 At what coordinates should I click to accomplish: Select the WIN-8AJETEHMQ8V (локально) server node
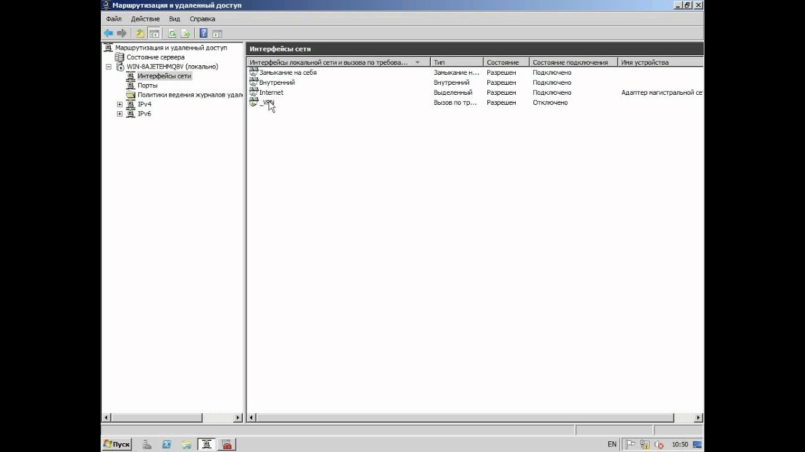point(172,67)
